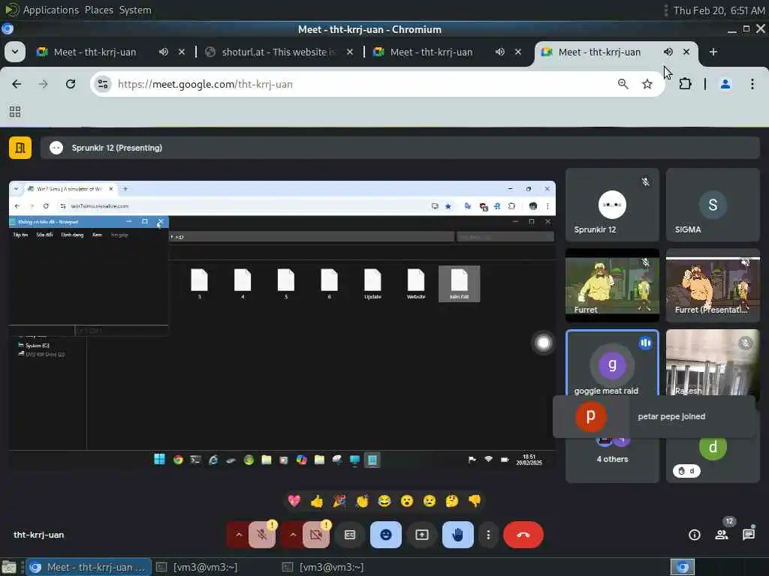The width and height of the screenshot is (769, 576).
Task: Send the sad face reaction
Action: (x=430, y=500)
